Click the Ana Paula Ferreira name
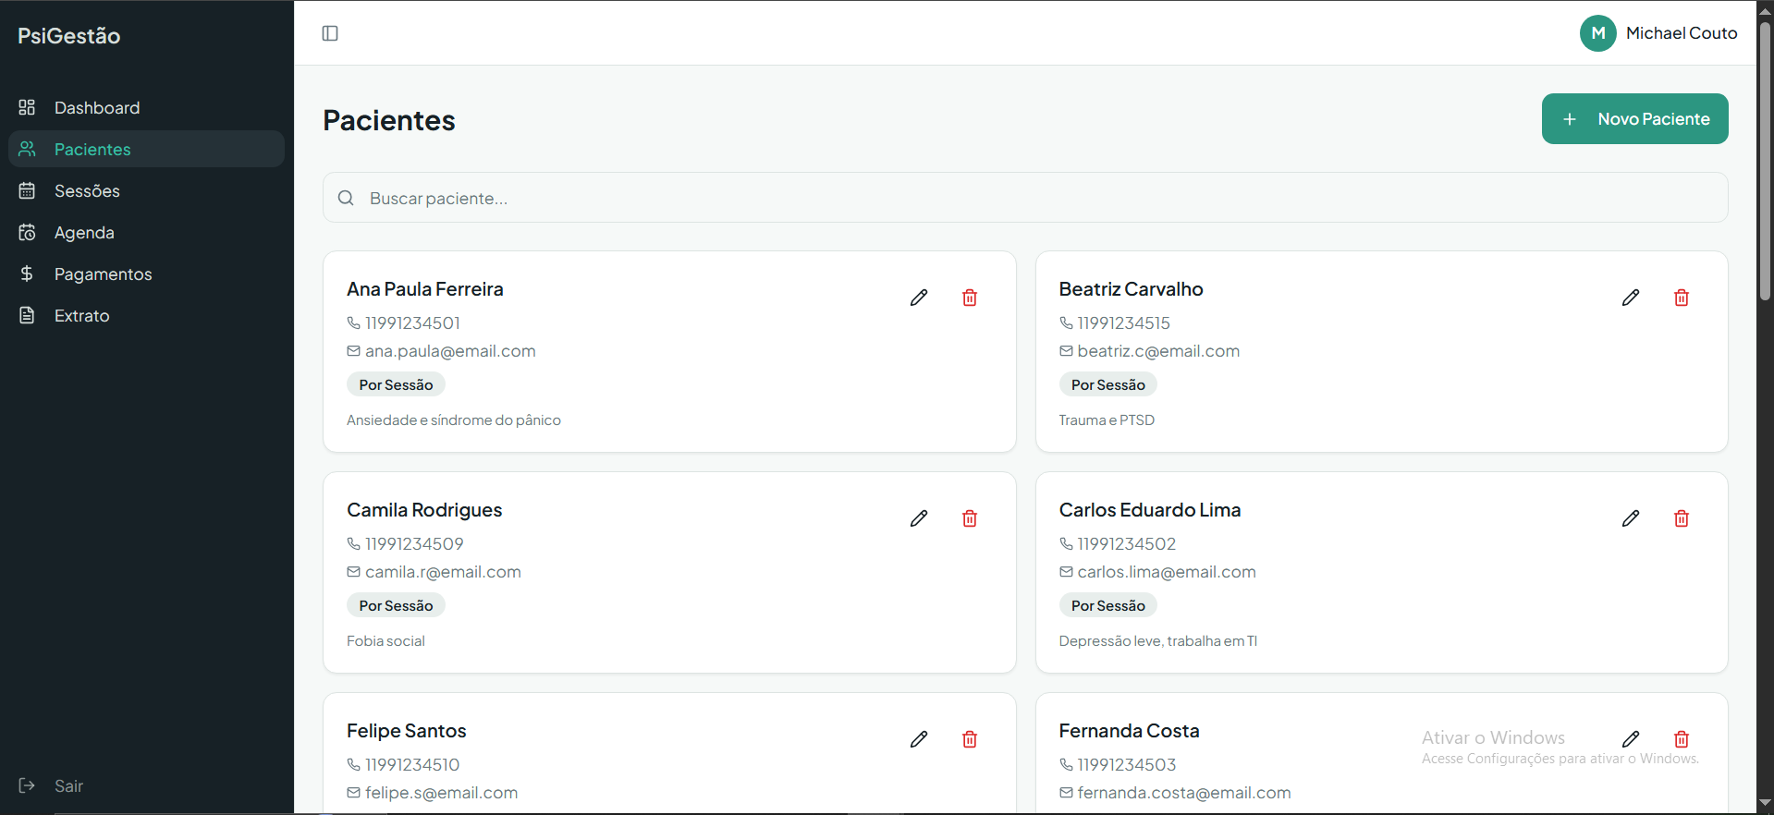1774x815 pixels. coord(425,289)
